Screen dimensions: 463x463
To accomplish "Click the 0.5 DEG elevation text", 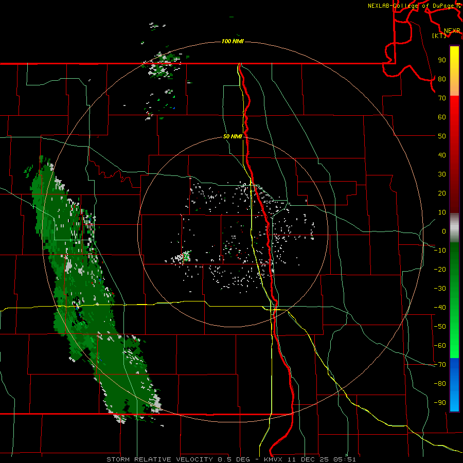I will 234,459.
